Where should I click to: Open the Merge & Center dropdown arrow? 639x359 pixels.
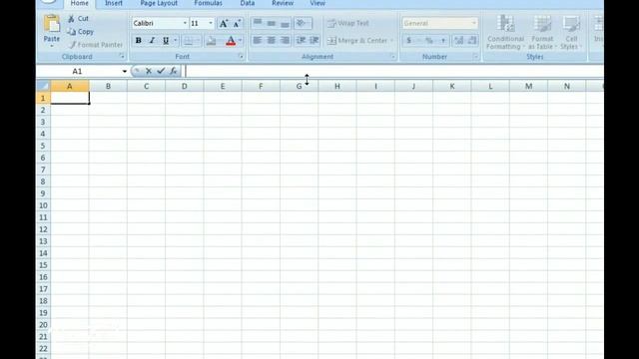(392, 41)
